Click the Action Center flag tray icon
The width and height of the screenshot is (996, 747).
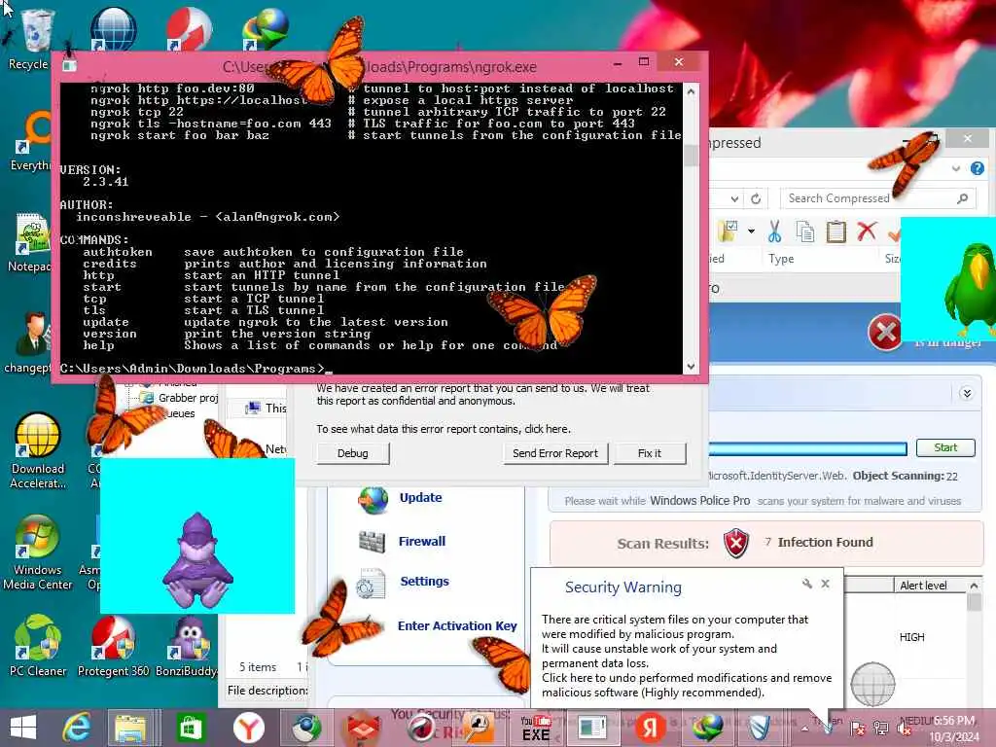pyautogui.click(x=858, y=729)
